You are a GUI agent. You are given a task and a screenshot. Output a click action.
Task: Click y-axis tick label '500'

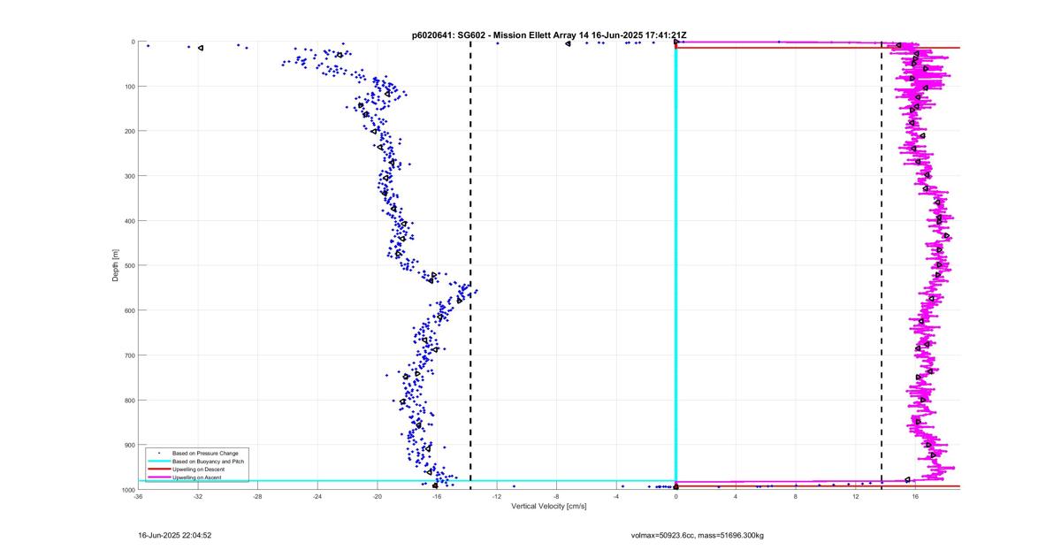click(x=129, y=265)
